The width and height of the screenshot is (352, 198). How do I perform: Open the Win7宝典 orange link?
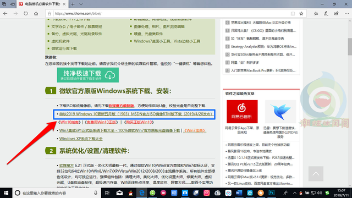[x=195, y=130]
